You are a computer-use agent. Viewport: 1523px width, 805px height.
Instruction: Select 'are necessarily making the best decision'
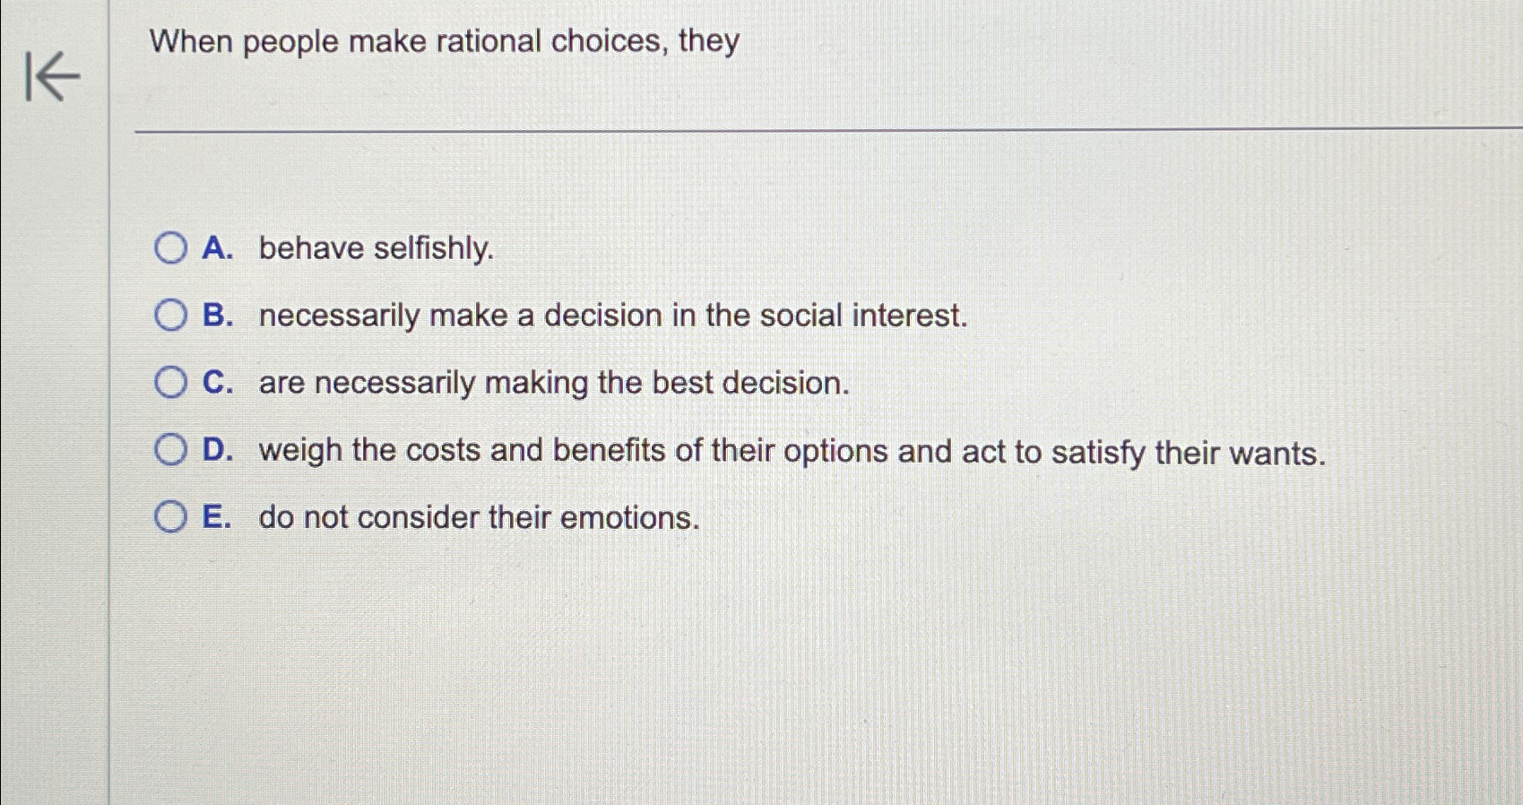click(553, 383)
